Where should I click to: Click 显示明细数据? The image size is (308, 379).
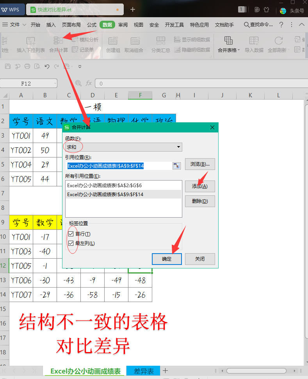click(x=192, y=39)
